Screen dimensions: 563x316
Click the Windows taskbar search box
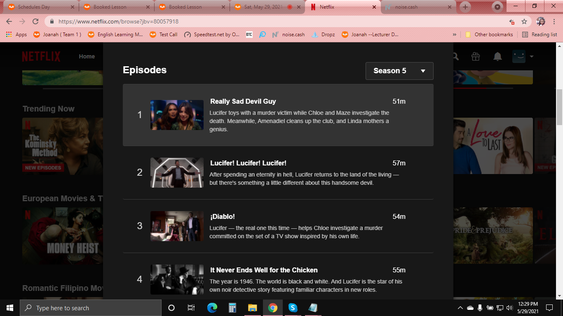91,308
